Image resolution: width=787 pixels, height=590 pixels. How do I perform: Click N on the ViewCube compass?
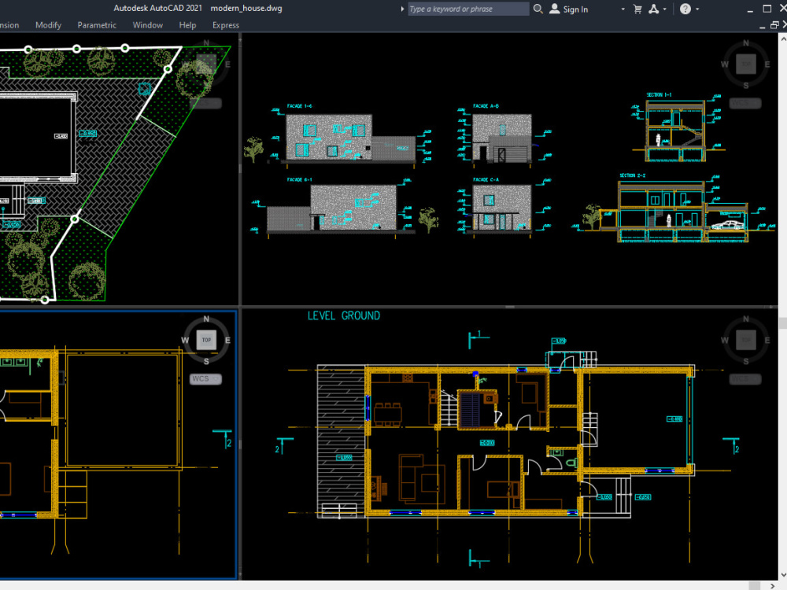click(x=206, y=319)
